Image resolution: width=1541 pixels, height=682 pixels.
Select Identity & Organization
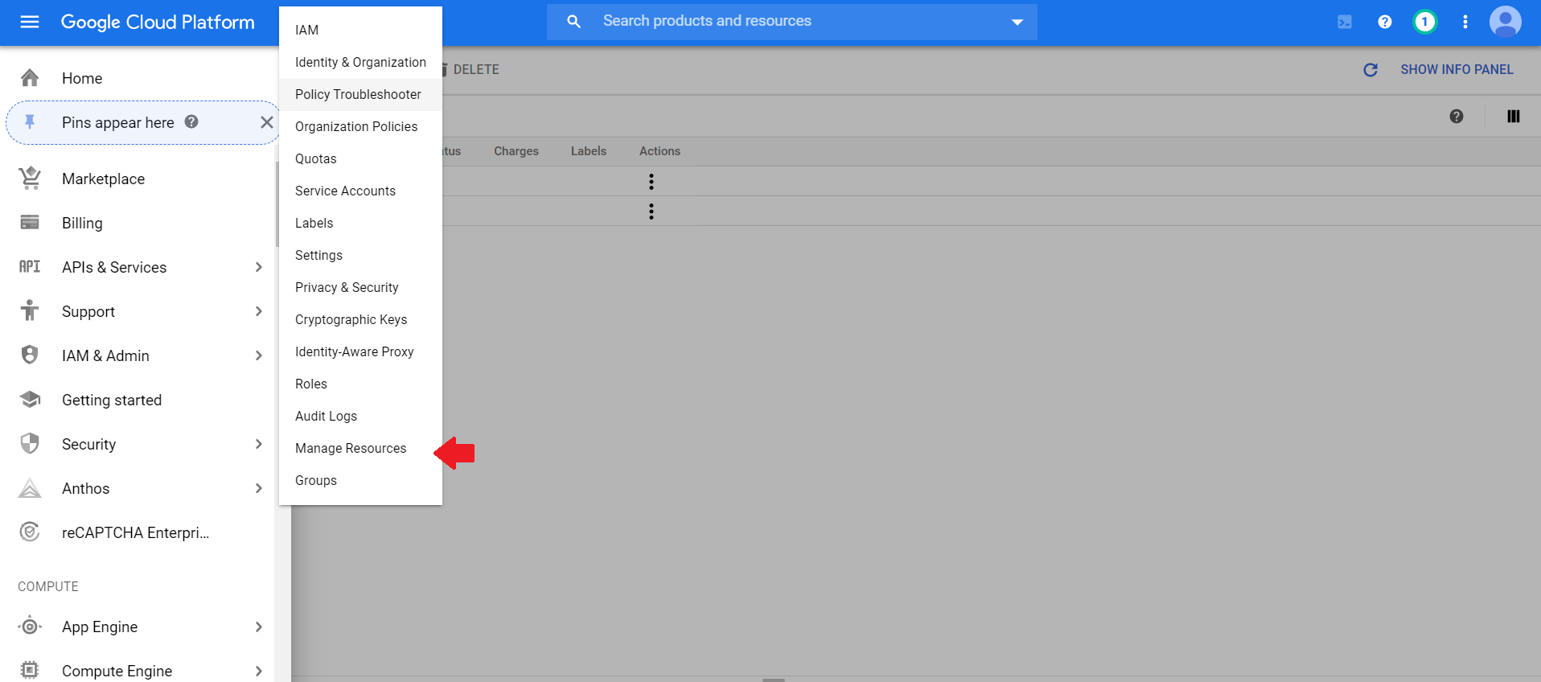click(x=360, y=62)
